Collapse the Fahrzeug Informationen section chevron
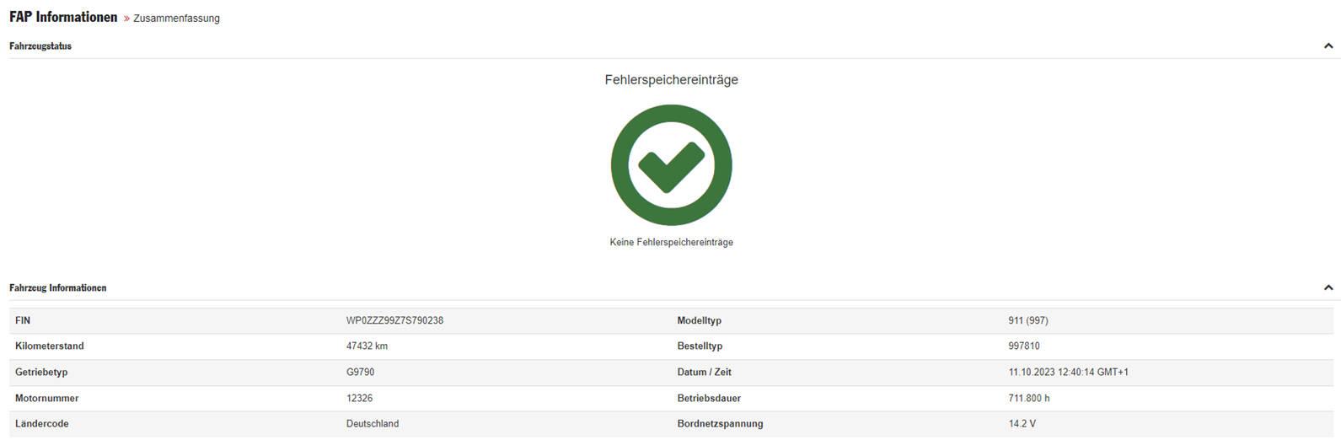 1328,288
